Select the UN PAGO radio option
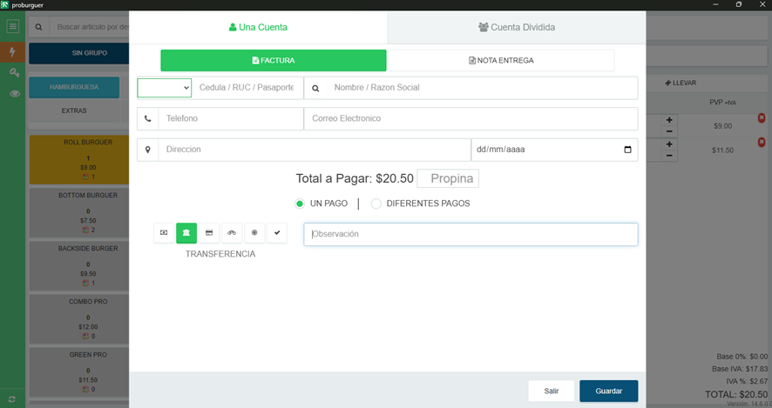772x408 pixels. pyautogui.click(x=300, y=204)
